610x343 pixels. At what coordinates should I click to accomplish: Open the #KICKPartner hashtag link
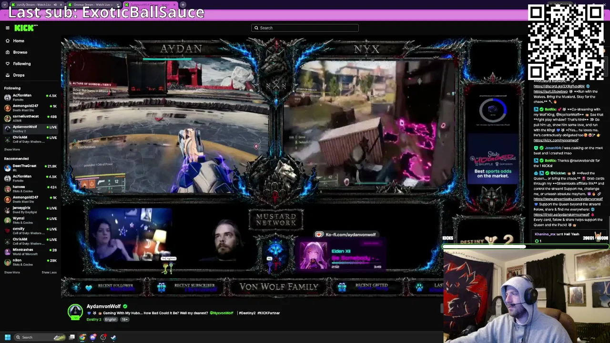(x=269, y=313)
